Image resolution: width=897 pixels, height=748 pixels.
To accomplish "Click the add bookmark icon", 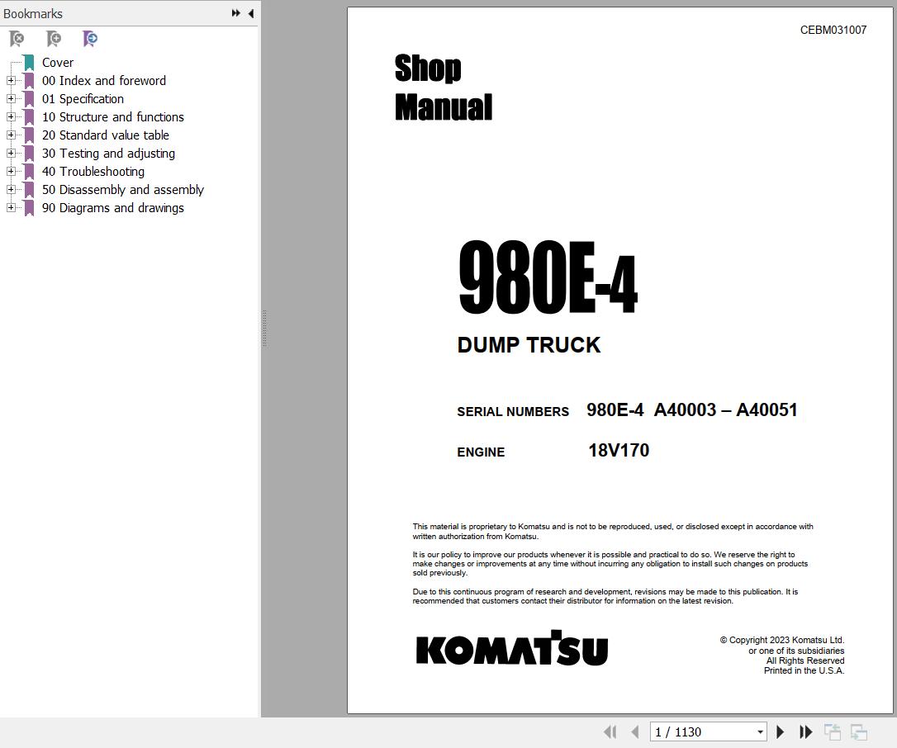I will click(54, 39).
